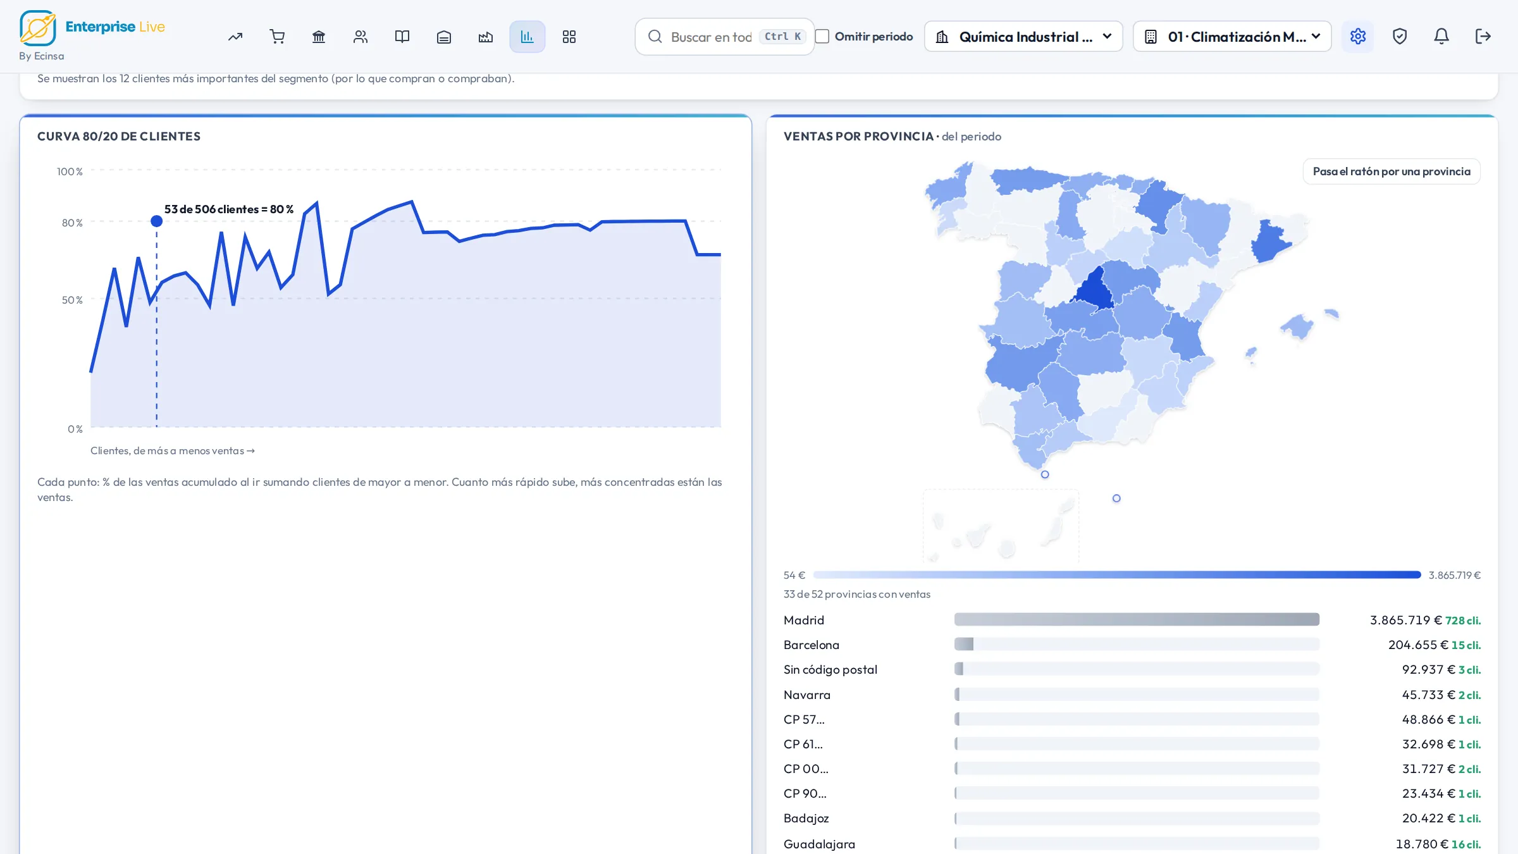Click '53 de 506 clientes = 80 %' label
1518x854 pixels.
229,209
